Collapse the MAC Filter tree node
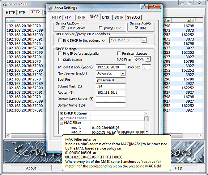 [61, 123]
